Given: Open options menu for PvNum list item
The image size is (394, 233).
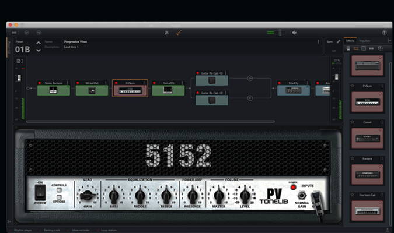Looking at the screenshot, I should tap(383, 85).
